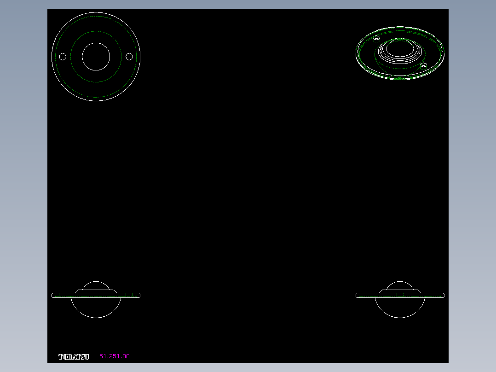Click the magenta 51.251.00 text
This screenshot has height=372, width=496.
click(x=115, y=356)
